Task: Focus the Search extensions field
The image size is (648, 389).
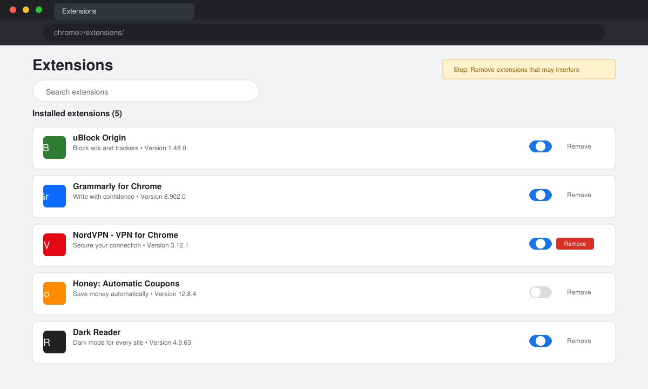Action: (146, 91)
